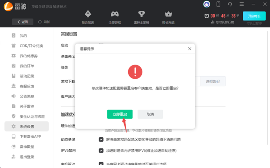Click the user avatar icon

(207, 4)
